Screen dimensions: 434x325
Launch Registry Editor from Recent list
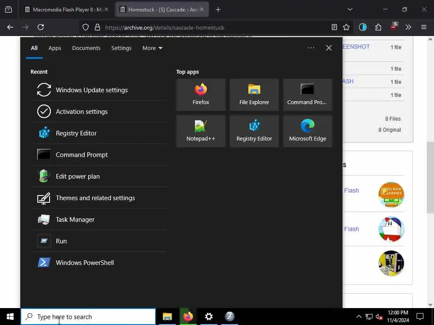98,133
